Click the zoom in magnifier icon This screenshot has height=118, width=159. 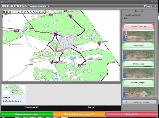tap(28, 12)
